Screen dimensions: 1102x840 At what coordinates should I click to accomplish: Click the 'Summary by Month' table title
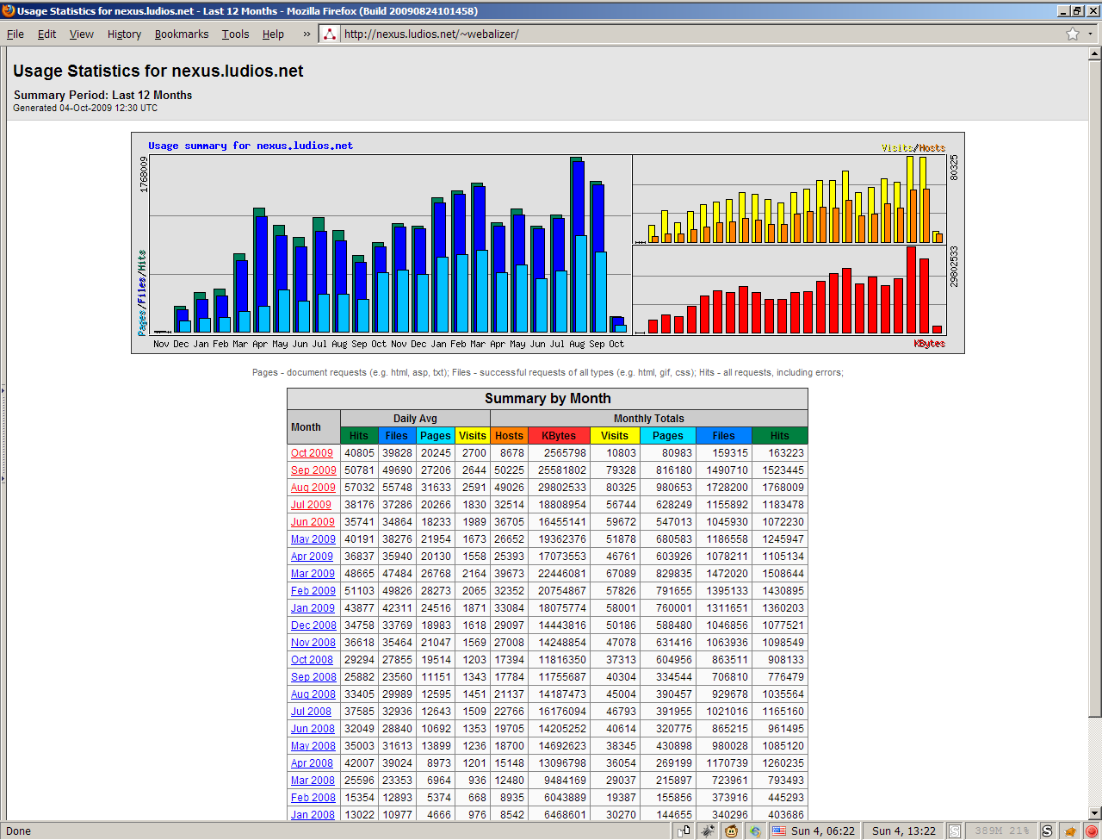coord(548,399)
